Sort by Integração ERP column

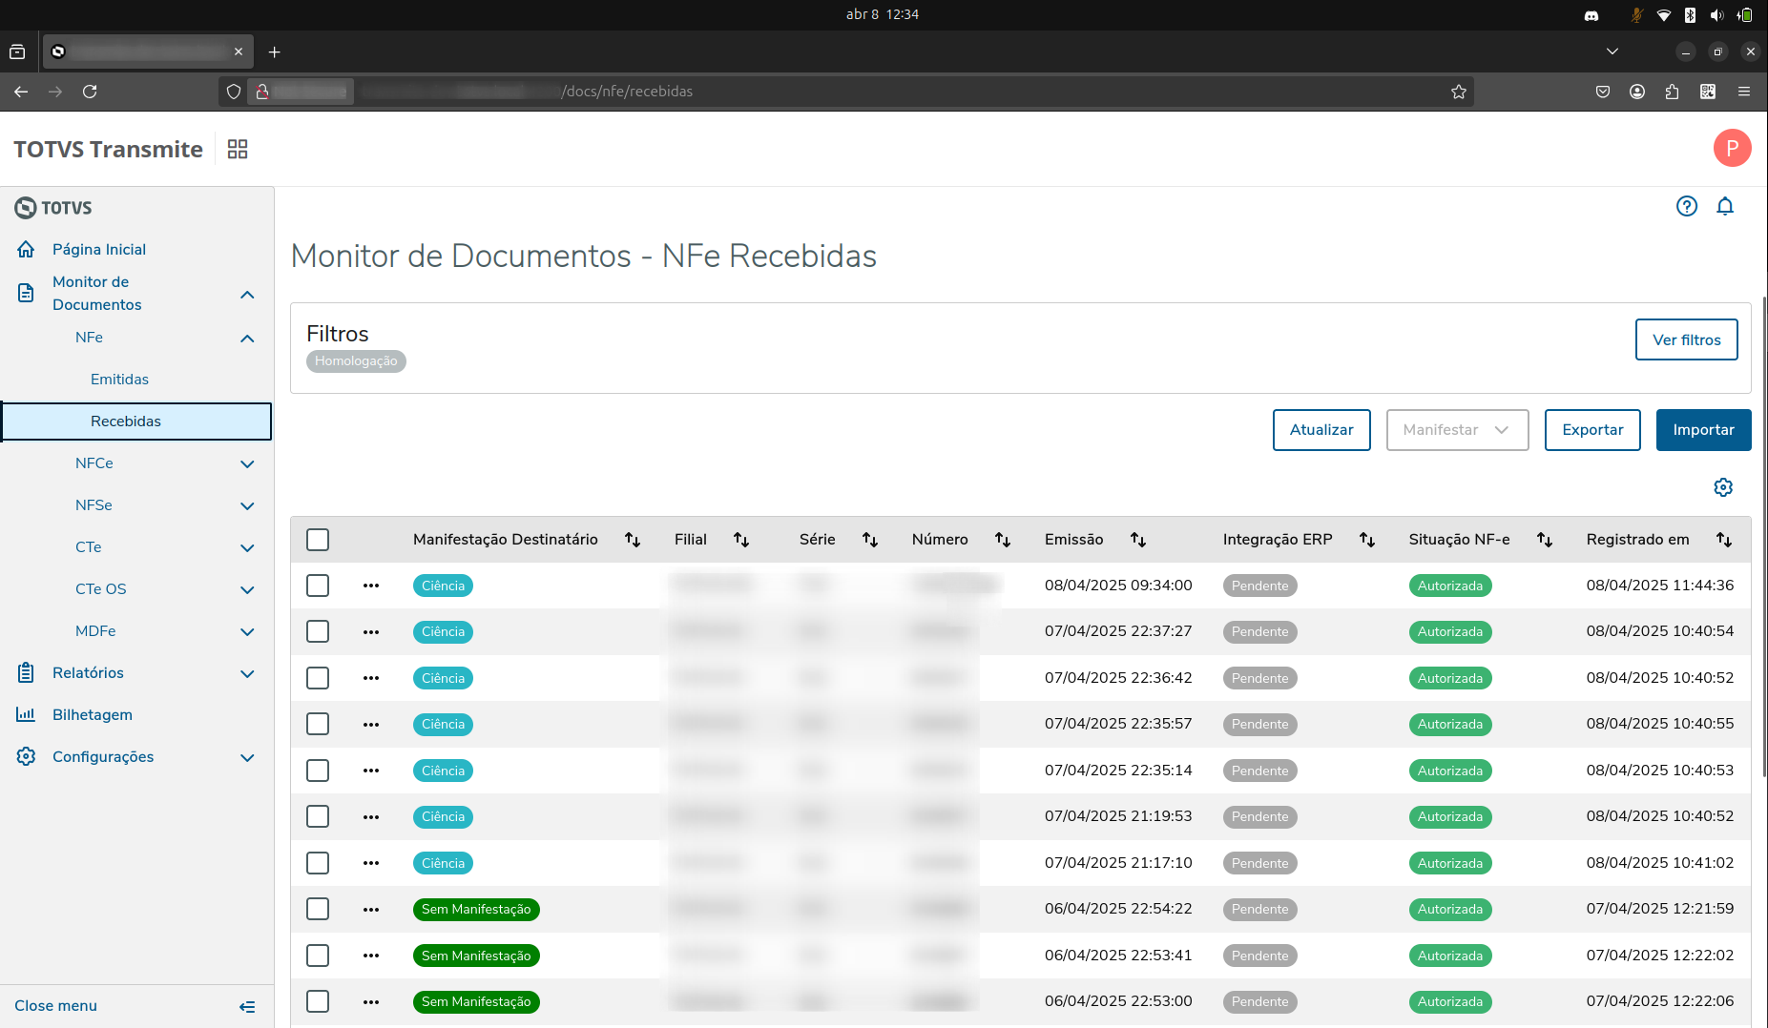[1367, 540]
